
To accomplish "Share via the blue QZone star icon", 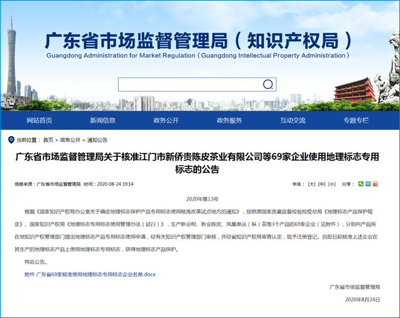I will point(368,184).
